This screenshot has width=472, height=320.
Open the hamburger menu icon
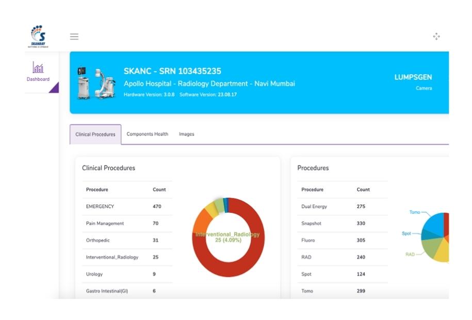pos(74,37)
